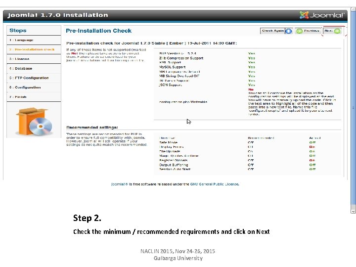Viewport: 356px width, 267px height.
Task: Click 'Joomla! 1.7.0 Installation' title text
Action: pyautogui.click(x=58, y=15)
